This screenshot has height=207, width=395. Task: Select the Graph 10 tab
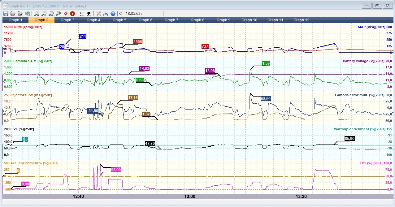coord(250,20)
